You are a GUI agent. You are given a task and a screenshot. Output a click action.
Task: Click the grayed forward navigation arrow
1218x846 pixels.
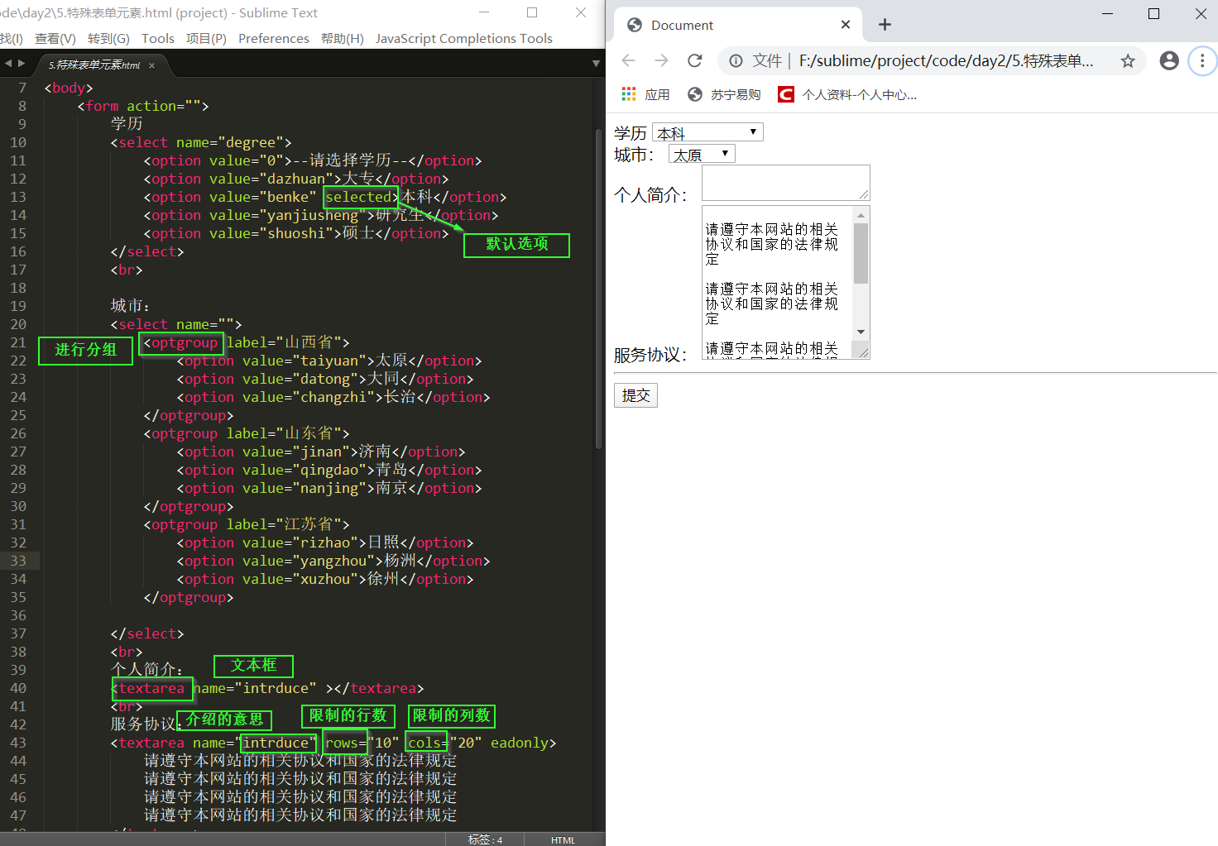tap(661, 60)
